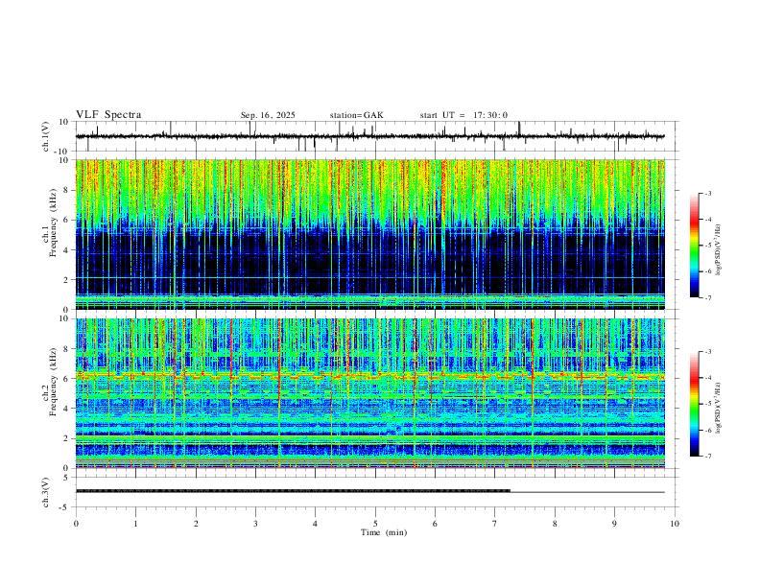Click the time axis tick label "7"
The image size is (760, 587).
[x=495, y=524]
